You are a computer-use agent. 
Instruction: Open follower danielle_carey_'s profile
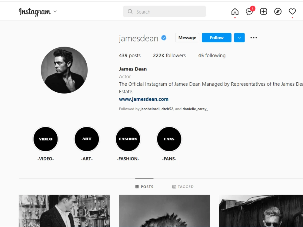tap(195, 109)
